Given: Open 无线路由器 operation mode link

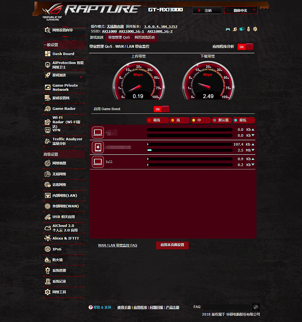Looking at the screenshot, I should point(115,27).
